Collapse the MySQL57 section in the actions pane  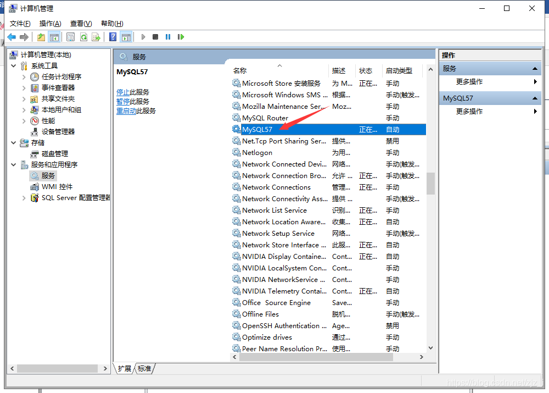tap(535, 98)
